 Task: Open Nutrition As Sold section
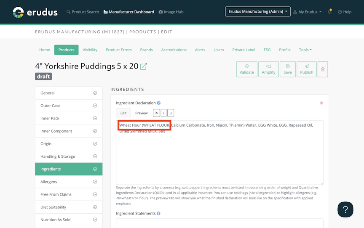69,220
